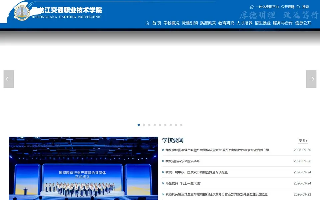Viewport: 320px width, 200px height.
Task: Open news 我校开展中秋、国庆双节前校园安全专项检查
Action: point(197,172)
